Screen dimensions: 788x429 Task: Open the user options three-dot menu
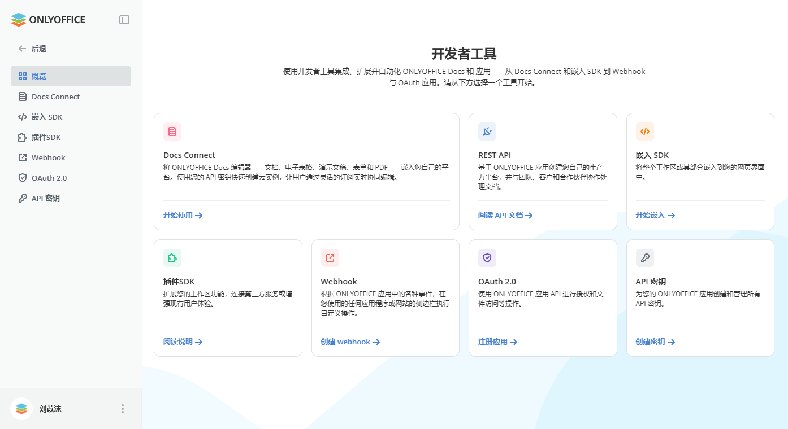pyautogui.click(x=123, y=409)
